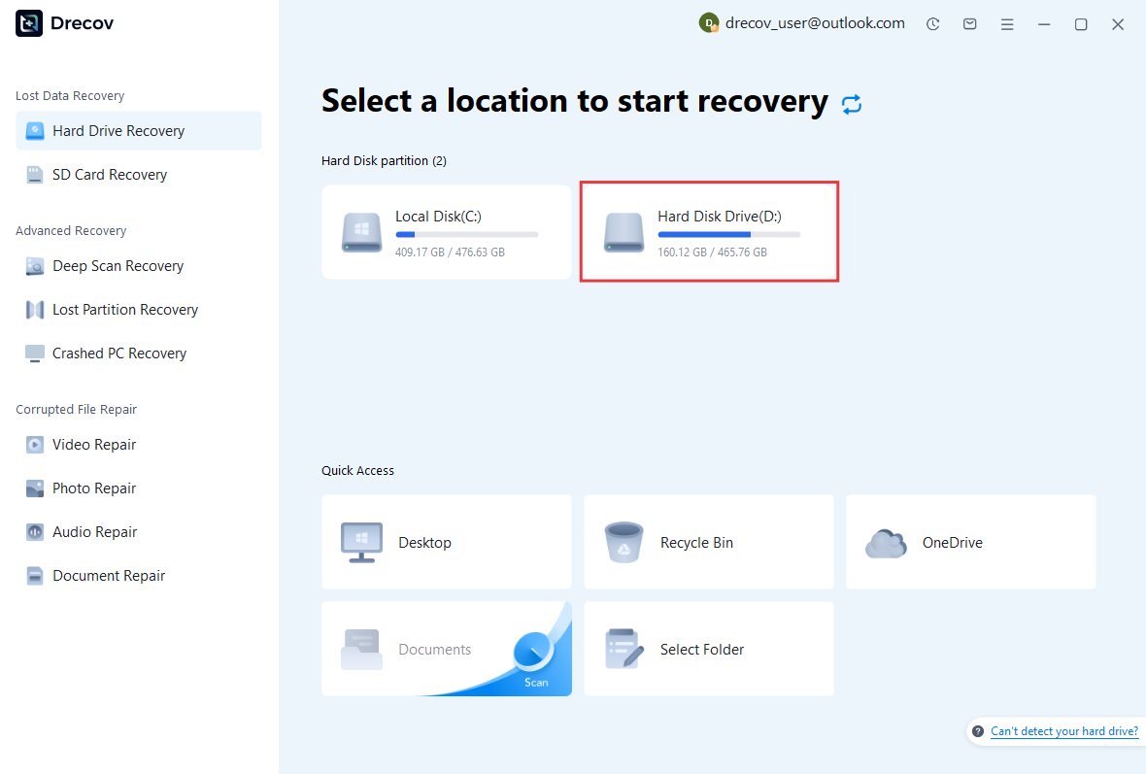Screen dimensions: 1146x774
Task: Open the Photo Repair tool
Action: [x=92, y=488]
